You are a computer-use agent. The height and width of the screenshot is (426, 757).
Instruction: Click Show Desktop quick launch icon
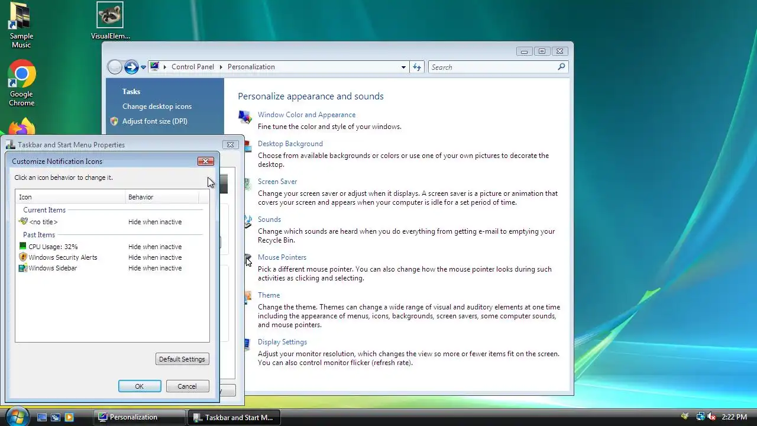pyautogui.click(x=41, y=417)
